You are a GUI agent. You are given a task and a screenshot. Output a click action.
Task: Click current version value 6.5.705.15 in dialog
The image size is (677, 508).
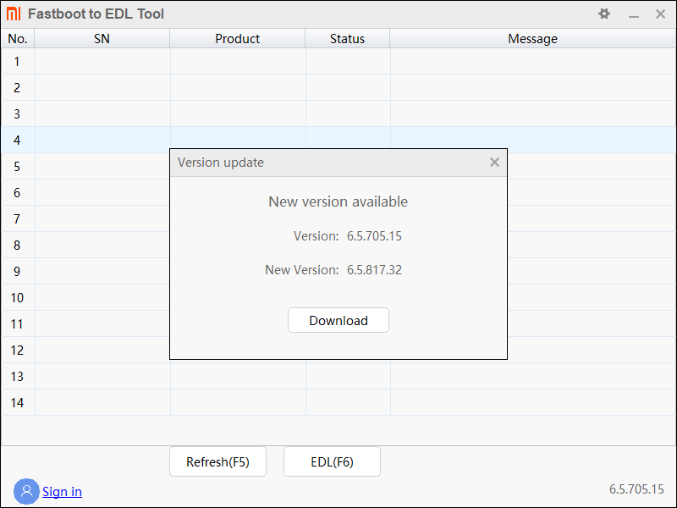[x=374, y=236]
